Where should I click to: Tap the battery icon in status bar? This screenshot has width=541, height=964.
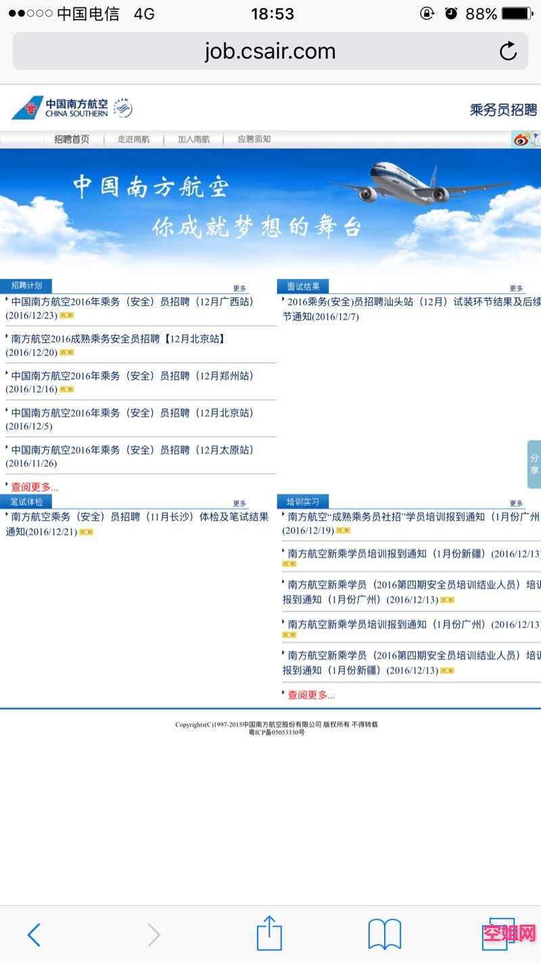pyautogui.click(x=518, y=14)
